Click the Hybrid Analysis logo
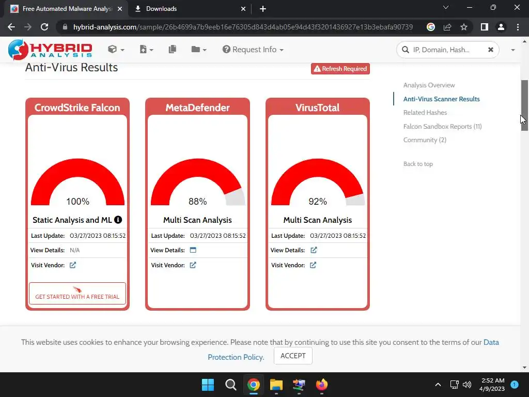 coord(50,50)
